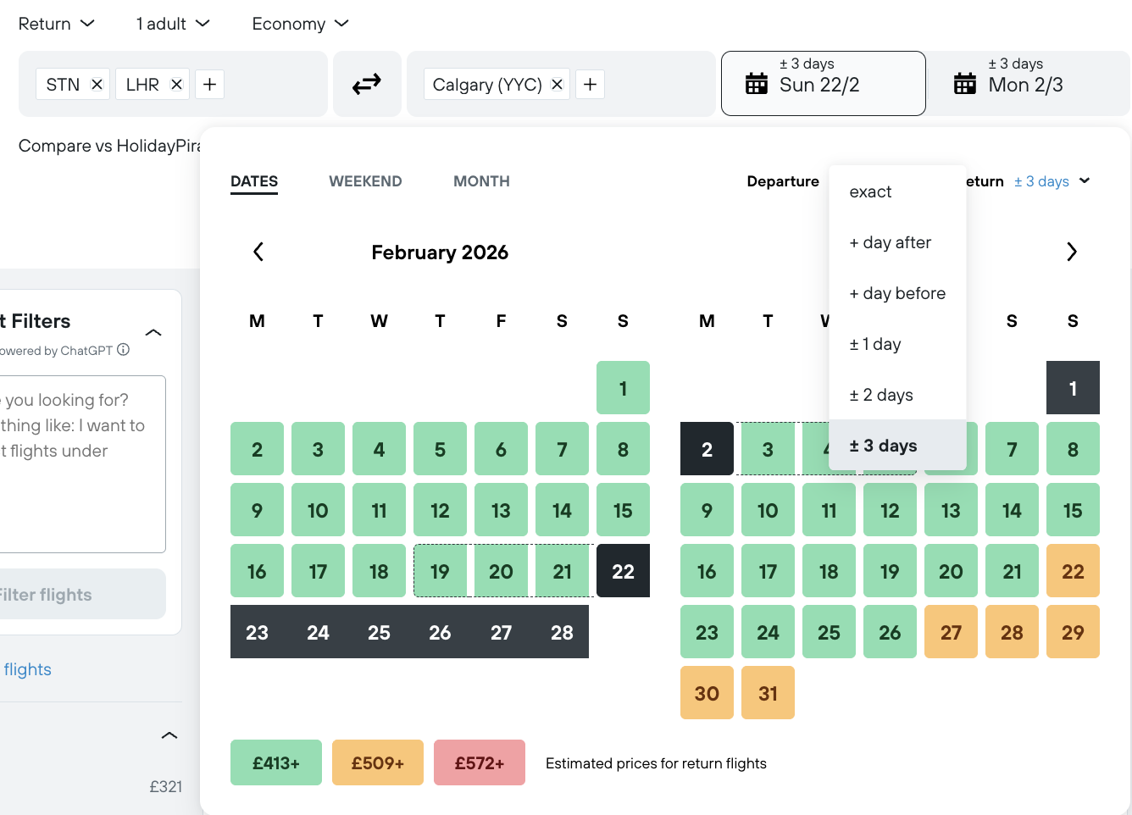The width and height of the screenshot is (1132, 815).
Task: Go to previous month with left chevron
Action: coord(258,252)
